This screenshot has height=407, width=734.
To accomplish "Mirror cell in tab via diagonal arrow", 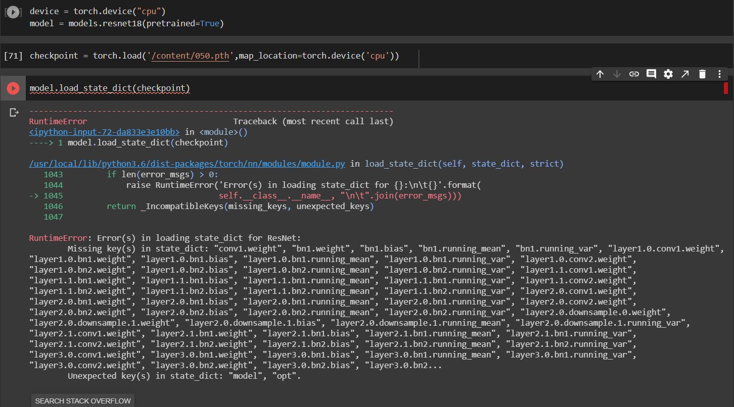I will click(x=685, y=74).
